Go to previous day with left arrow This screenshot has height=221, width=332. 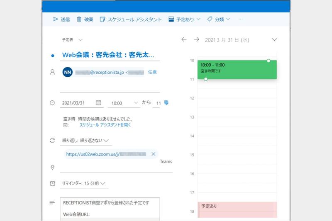(x=184, y=39)
